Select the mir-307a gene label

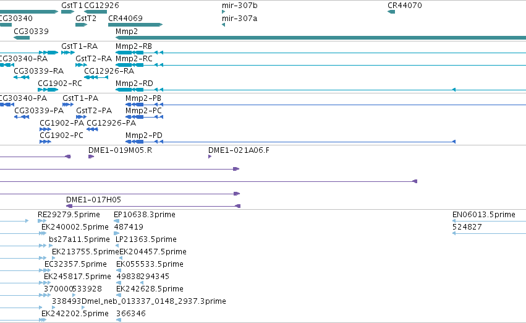tap(240, 19)
